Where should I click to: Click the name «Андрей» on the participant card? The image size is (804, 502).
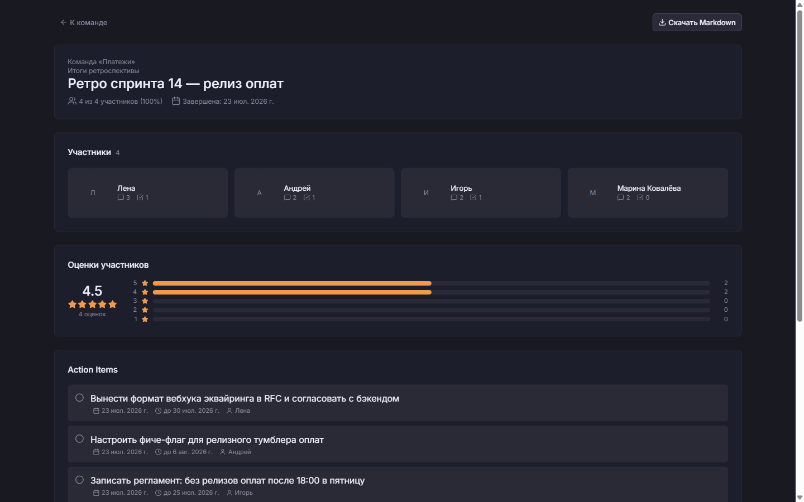click(297, 189)
